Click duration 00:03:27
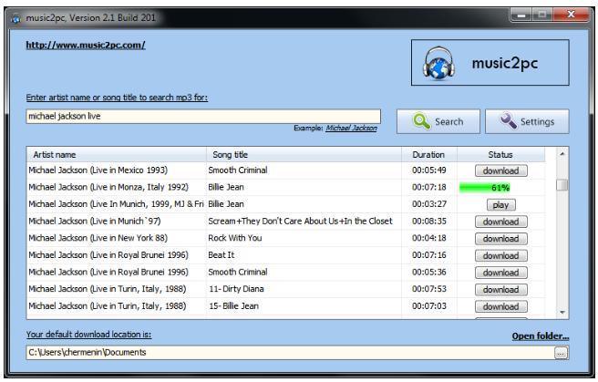 click(x=429, y=204)
